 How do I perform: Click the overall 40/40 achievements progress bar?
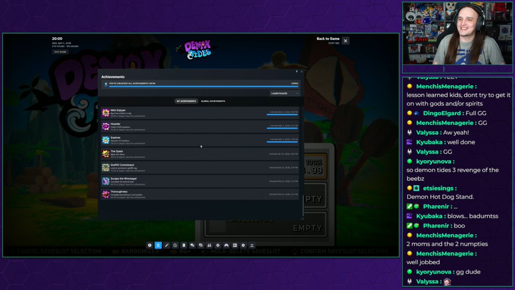click(203, 86)
